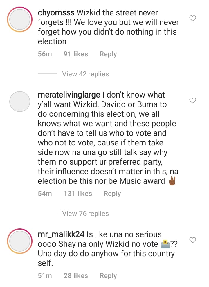View the 28 likes list

click(x=76, y=276)
